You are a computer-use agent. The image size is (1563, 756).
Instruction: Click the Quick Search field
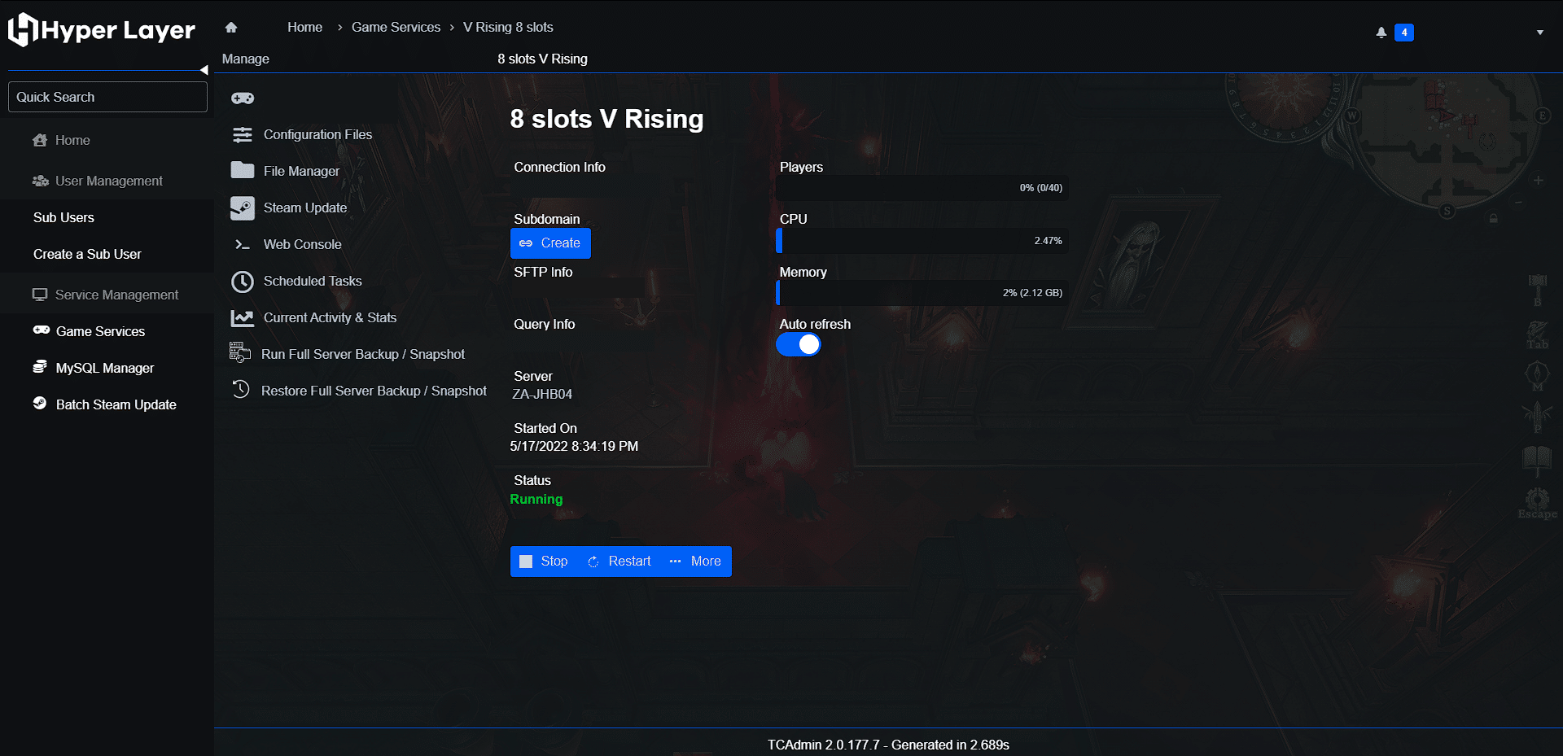(107, 97)
